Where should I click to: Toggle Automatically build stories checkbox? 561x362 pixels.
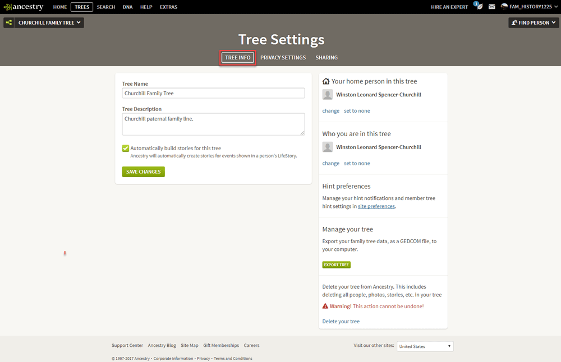[x=126, y=148]
